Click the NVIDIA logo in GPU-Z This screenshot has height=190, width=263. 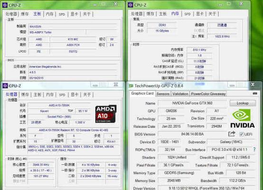(x=243, y=118)
